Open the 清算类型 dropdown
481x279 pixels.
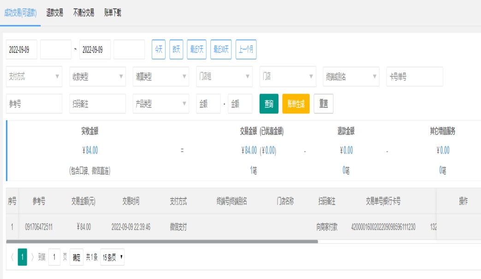coord(161,77)
